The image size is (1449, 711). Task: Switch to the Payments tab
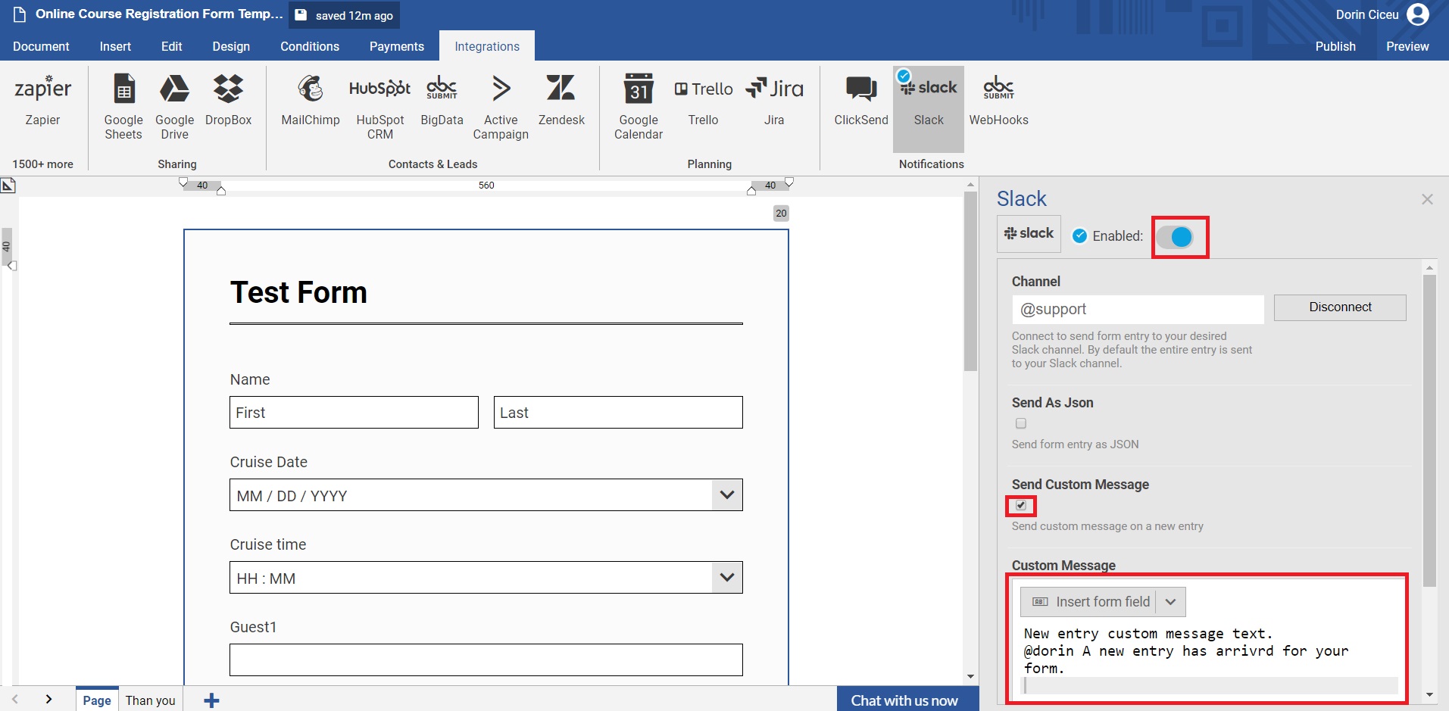396,46
